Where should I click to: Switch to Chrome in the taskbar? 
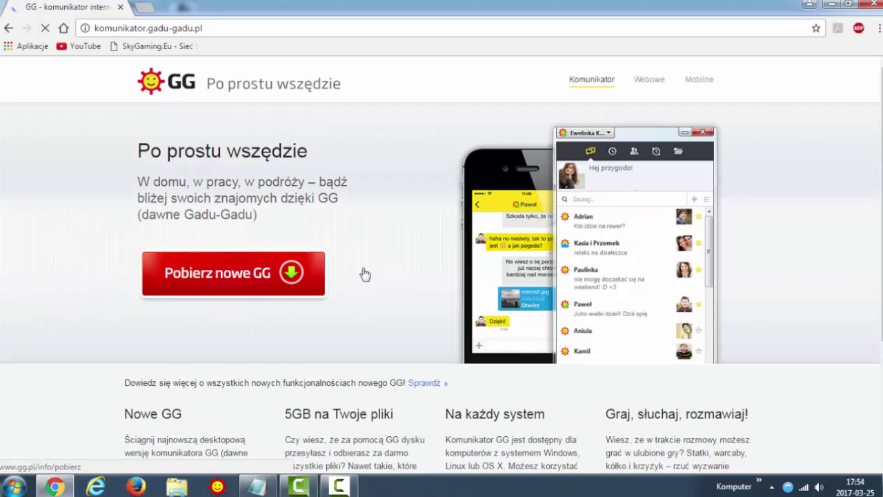click(x=54, y=487)
